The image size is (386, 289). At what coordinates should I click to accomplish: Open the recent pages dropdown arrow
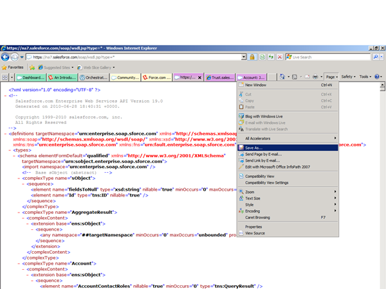tap(22, 57)
